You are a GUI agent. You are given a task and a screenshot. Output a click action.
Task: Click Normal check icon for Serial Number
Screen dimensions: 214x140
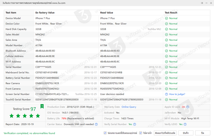[x=166, y=67]
